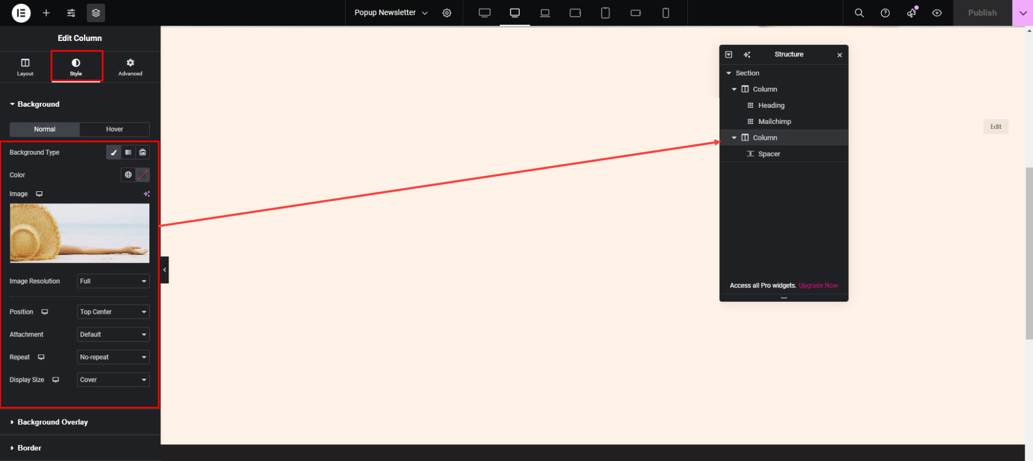Viewport: 1033px width, 461px height.
Task: Toggle the Structure layers icon in top bar
Action: [96, 13]
